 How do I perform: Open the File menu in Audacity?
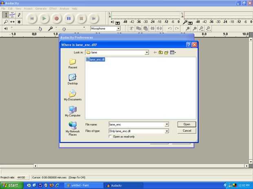(3, 9)
